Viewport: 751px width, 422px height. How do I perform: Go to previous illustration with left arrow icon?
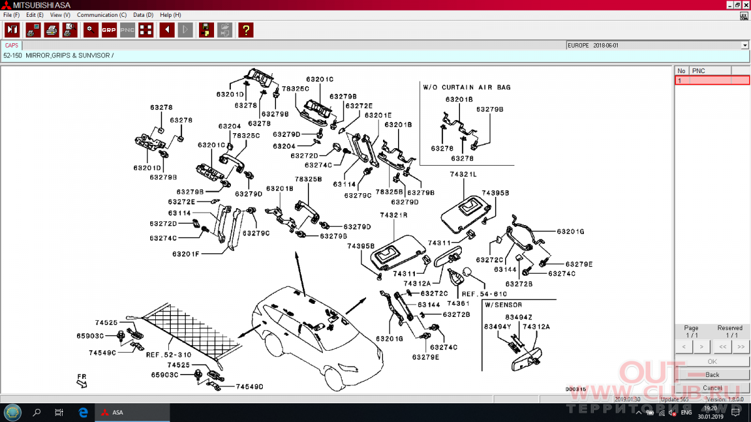click(x=166, y=29)
